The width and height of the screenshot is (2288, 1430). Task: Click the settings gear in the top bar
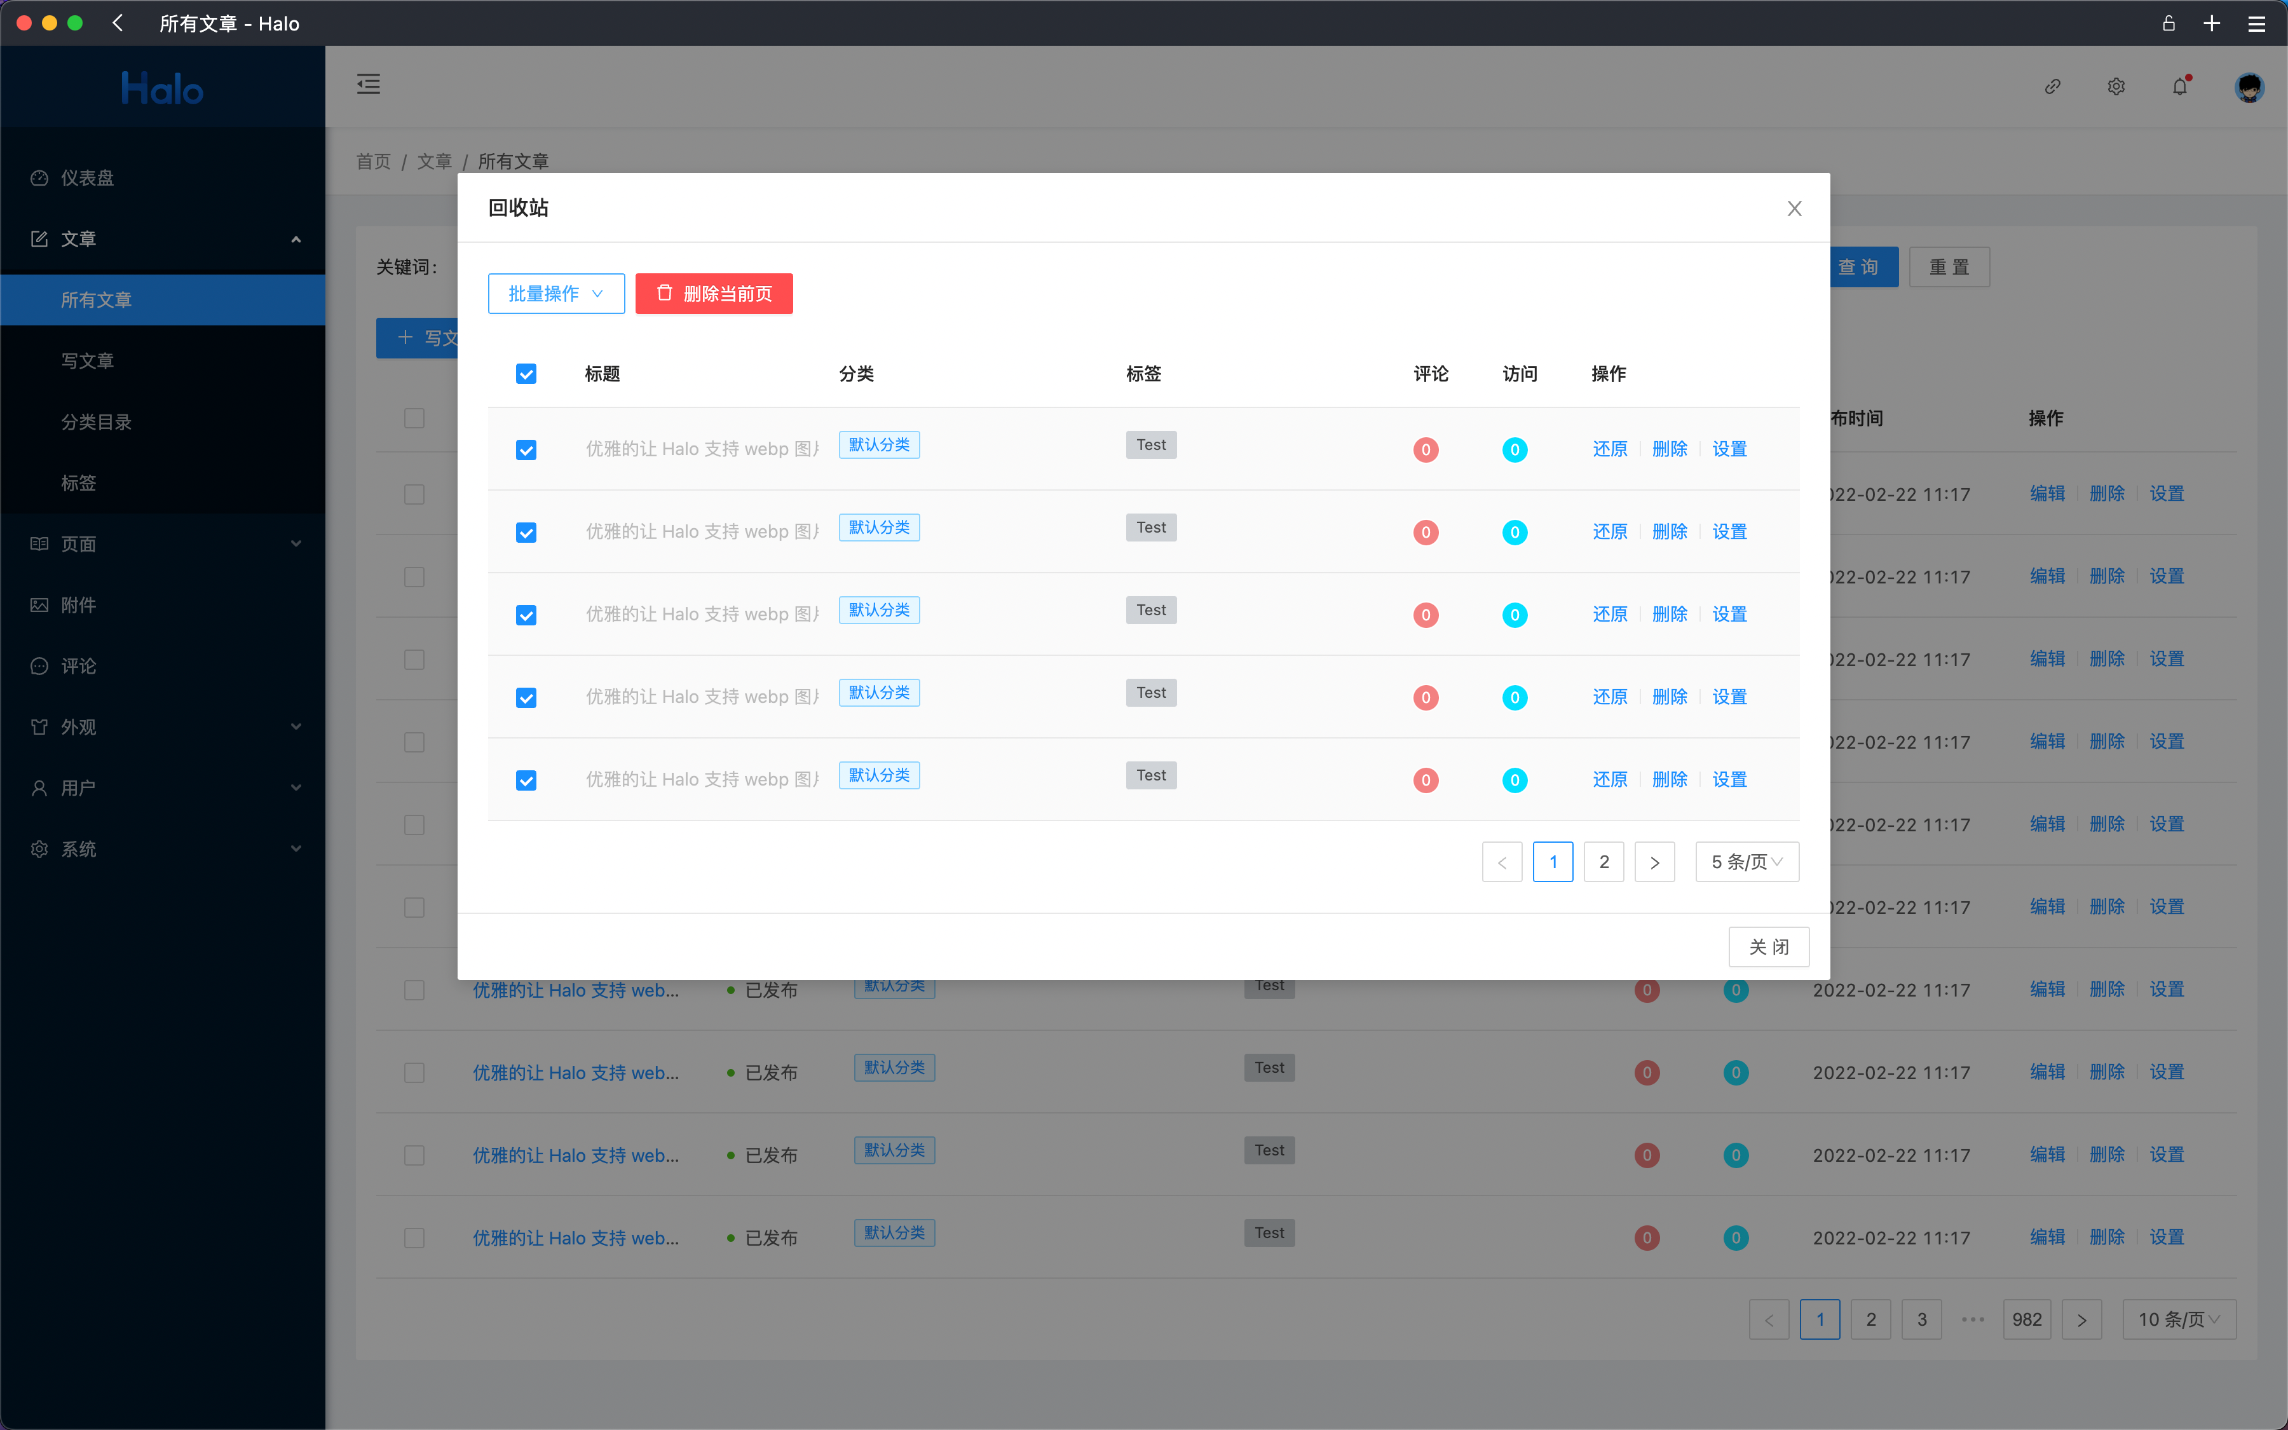point(2116,86)
